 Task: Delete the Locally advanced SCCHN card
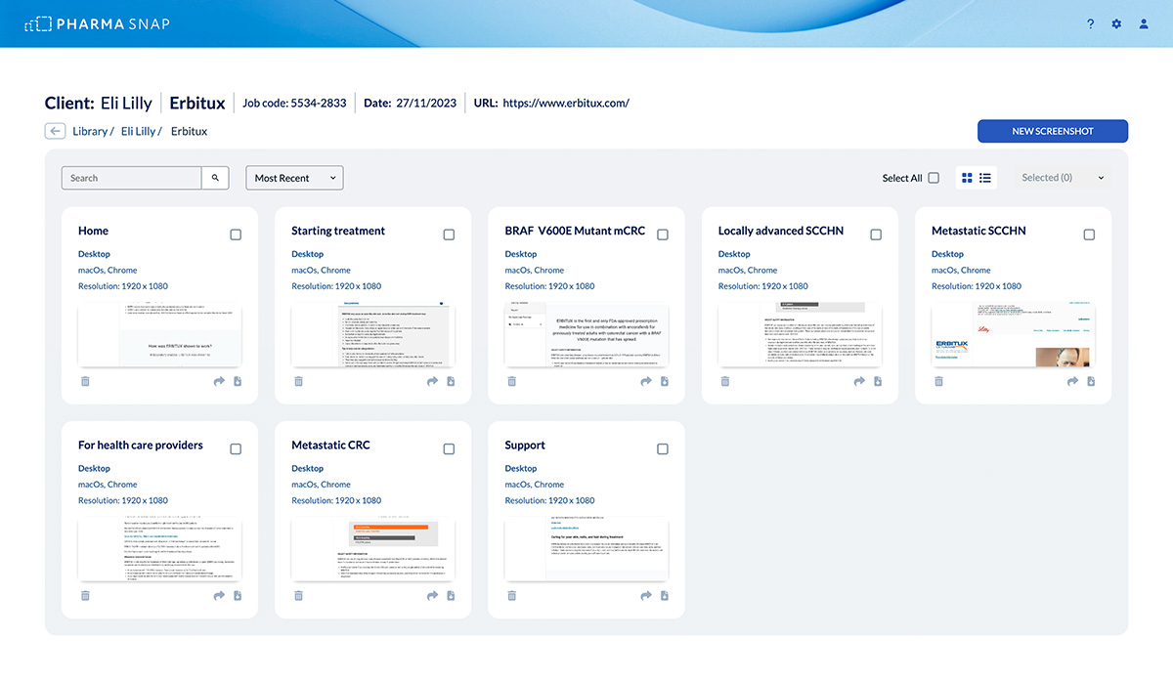pos(724,381)
